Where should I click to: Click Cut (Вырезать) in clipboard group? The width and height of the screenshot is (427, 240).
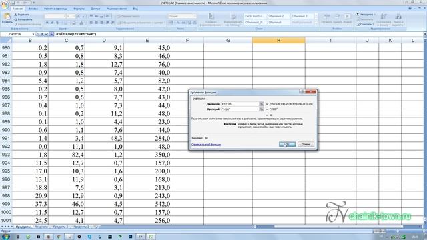(21, 15)
